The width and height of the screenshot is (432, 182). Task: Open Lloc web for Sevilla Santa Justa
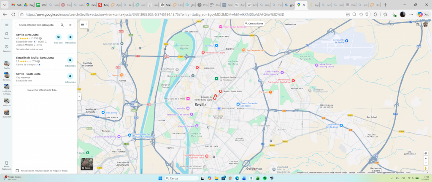pos(58,38)
